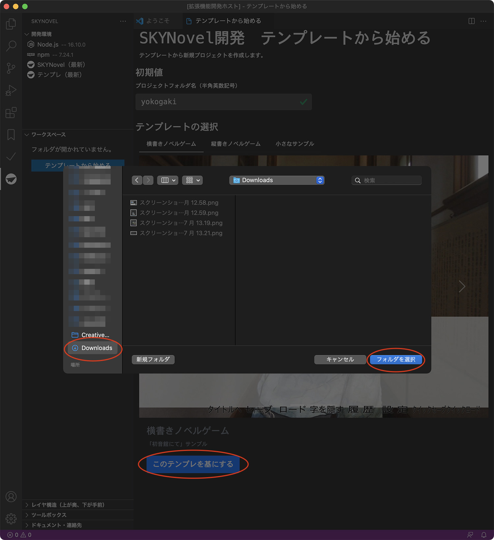The image size is (494, 540).
Task: Open the grouping options dropdown
Action: coord(192,180)
